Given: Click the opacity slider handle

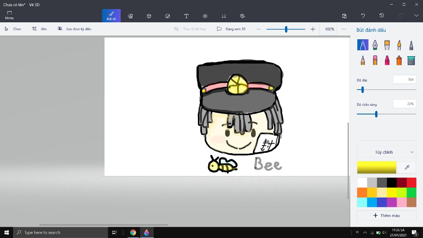Looking at the screenshot, I should 376,114.
